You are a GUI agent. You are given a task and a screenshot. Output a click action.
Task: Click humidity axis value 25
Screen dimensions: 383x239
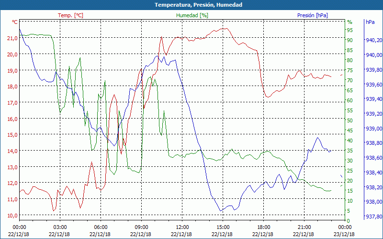point(350,171)
